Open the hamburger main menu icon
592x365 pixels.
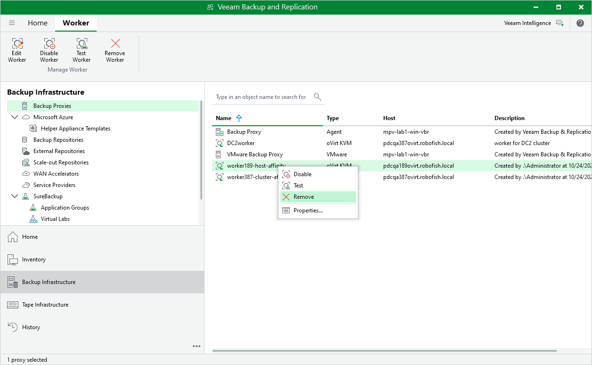(12, 23)
